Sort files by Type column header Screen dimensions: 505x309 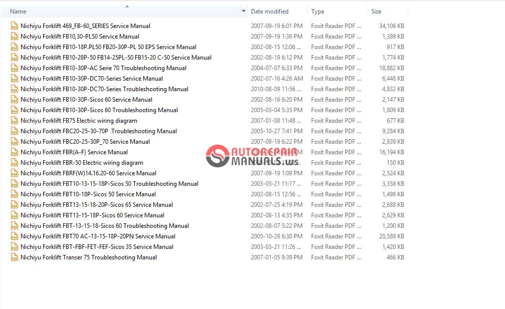tap(318, 11)
